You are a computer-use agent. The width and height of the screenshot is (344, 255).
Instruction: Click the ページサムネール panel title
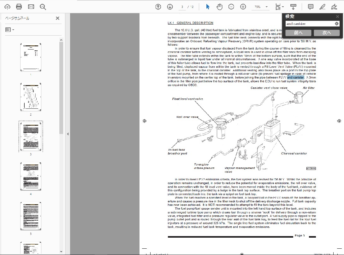click(17, 18)
